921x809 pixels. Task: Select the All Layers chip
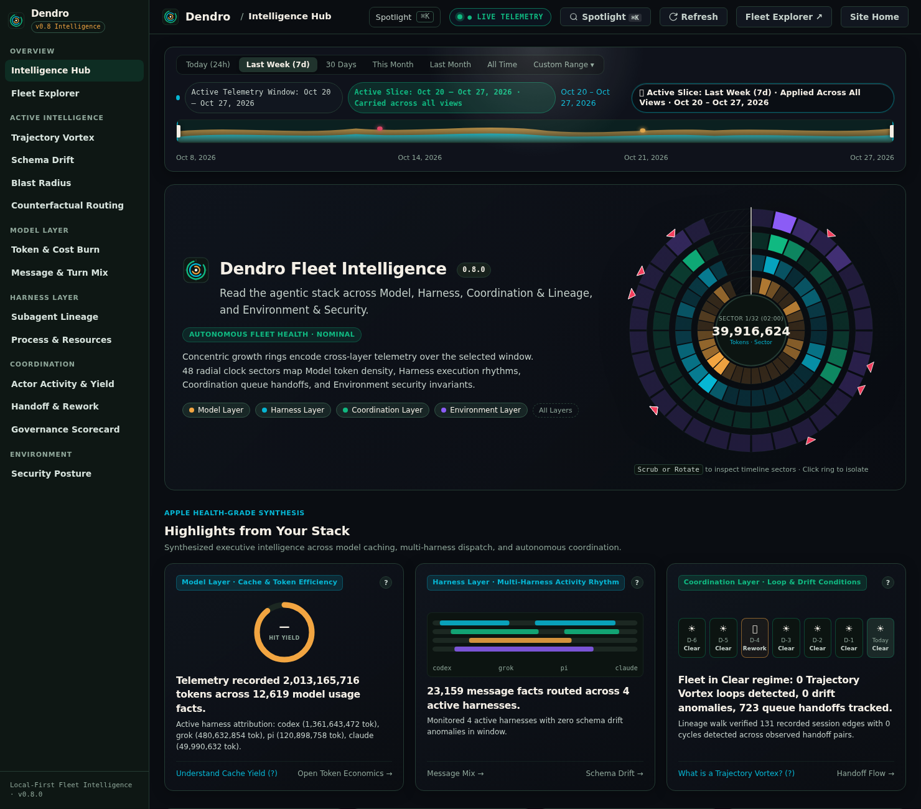click(556, 410)
